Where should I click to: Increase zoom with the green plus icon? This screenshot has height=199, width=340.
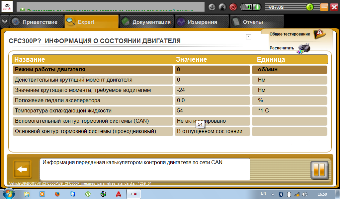click(257, 7)
